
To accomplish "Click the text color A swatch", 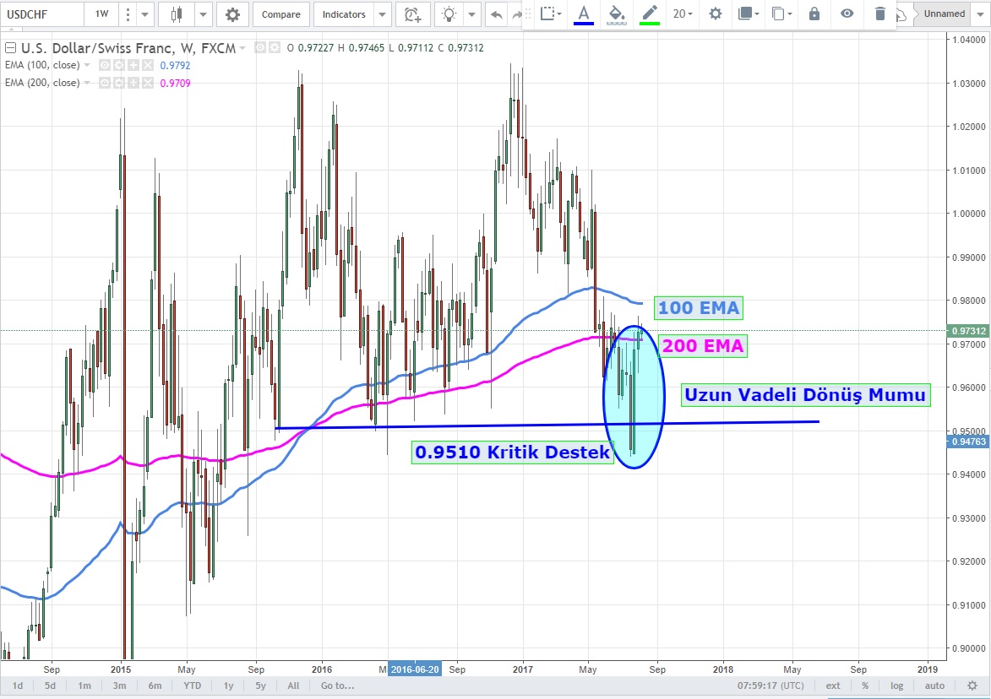I will pyautogui.click(x=583, y=14).
